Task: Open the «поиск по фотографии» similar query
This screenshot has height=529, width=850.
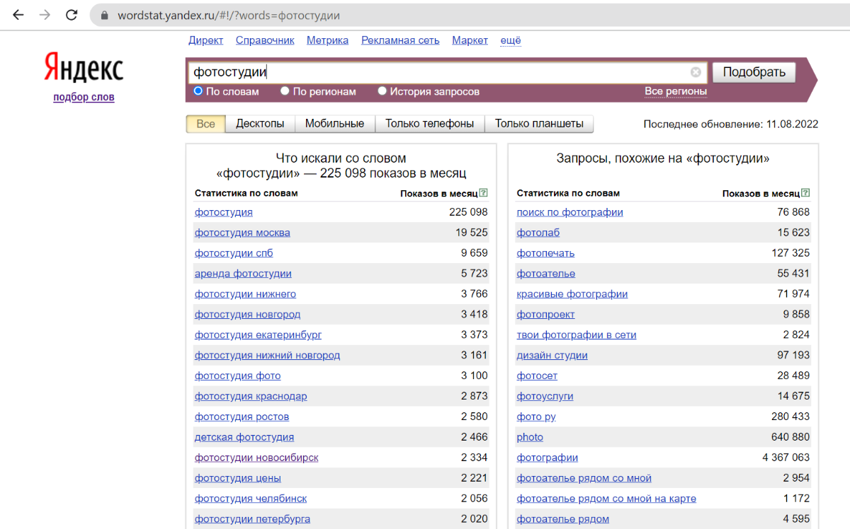Action: point(570,212)
